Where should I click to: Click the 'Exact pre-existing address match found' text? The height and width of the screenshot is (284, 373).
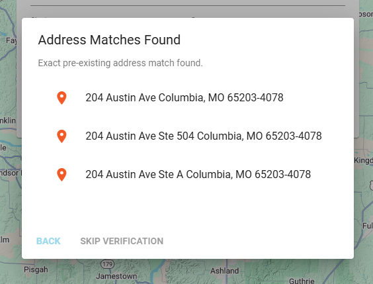(x=120, y=63)
